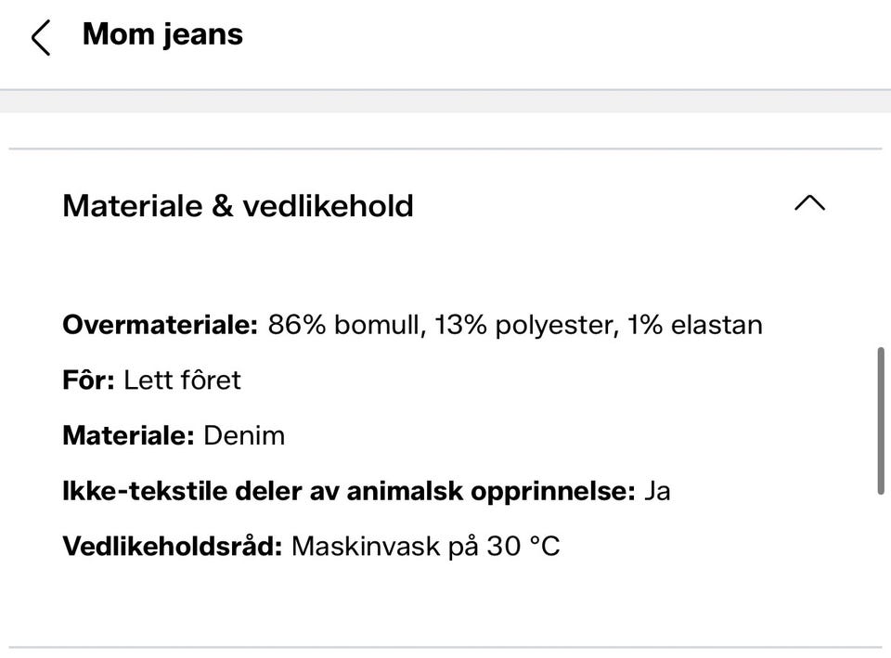Click the Overmateriale label
Image resolution: width=891 pixels, height=658 pixels.
pyautogui.click(x=161, y=326)
